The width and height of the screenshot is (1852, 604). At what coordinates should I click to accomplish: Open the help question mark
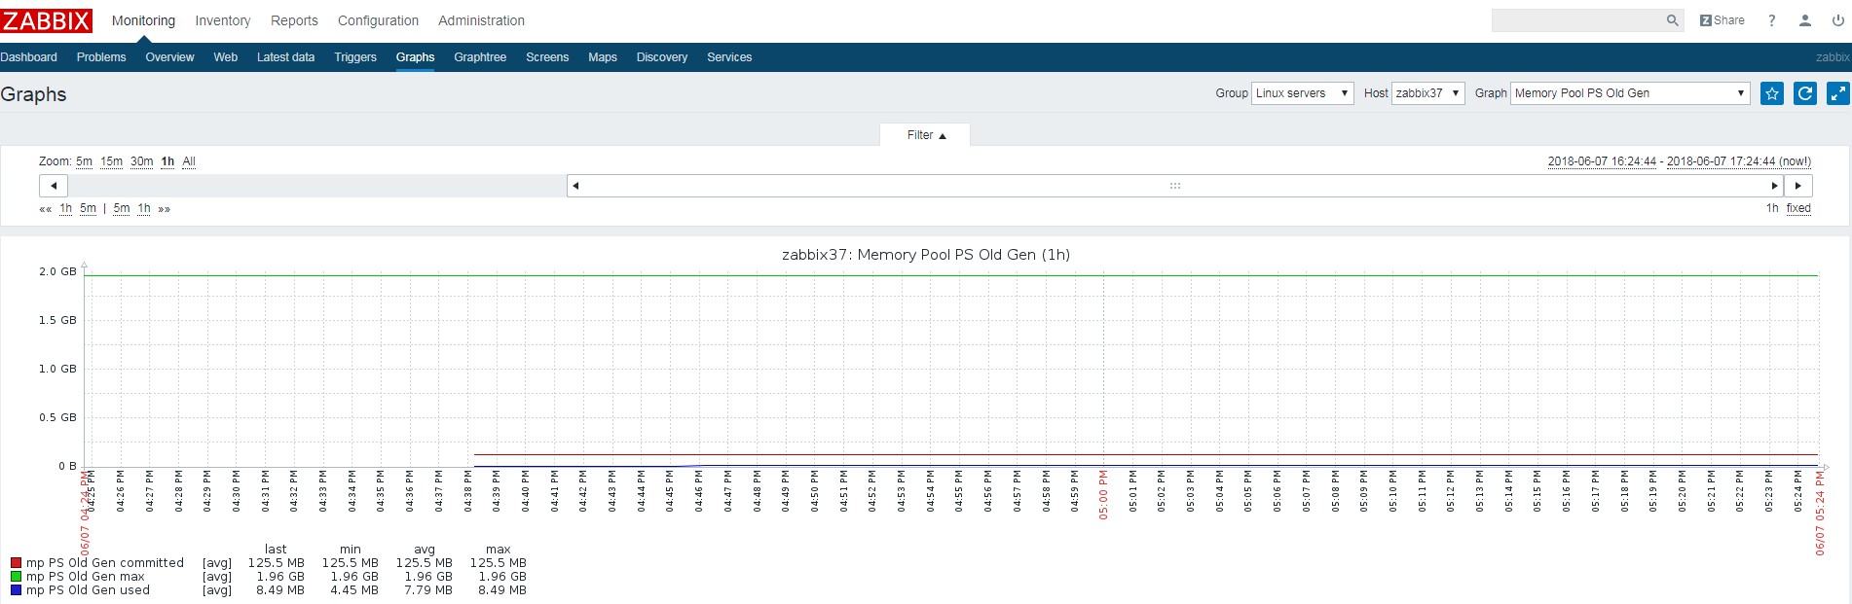(1771, 20)
